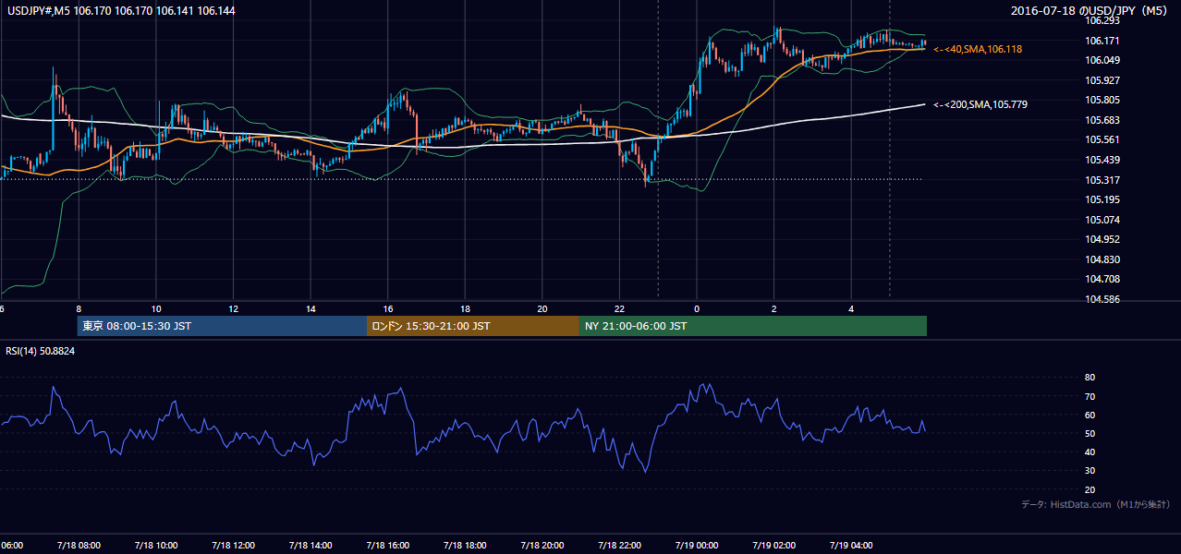Click price axis value 106.049

[1103, 60]
